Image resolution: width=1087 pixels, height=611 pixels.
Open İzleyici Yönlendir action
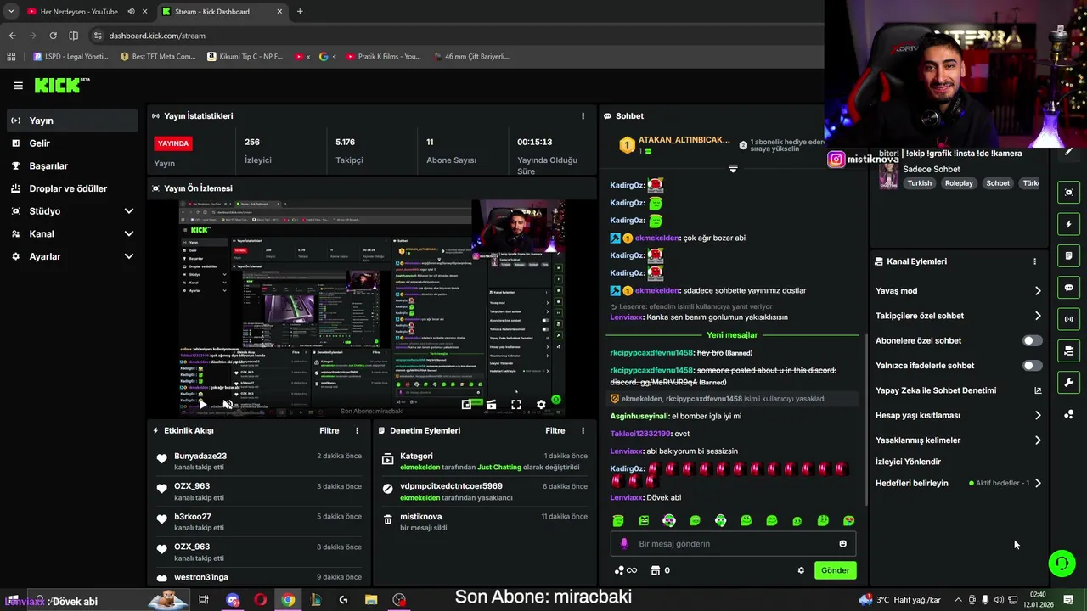pos(908,462)
